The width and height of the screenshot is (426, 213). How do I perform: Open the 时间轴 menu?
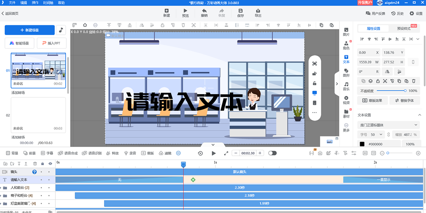(x=49, y=3)
